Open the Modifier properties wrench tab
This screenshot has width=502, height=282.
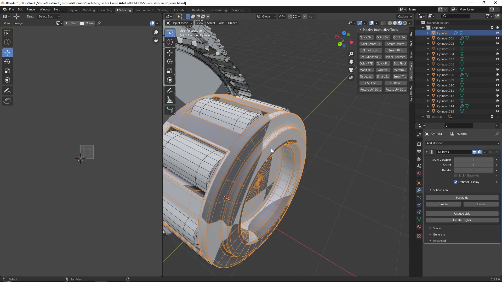pos(419,190)
